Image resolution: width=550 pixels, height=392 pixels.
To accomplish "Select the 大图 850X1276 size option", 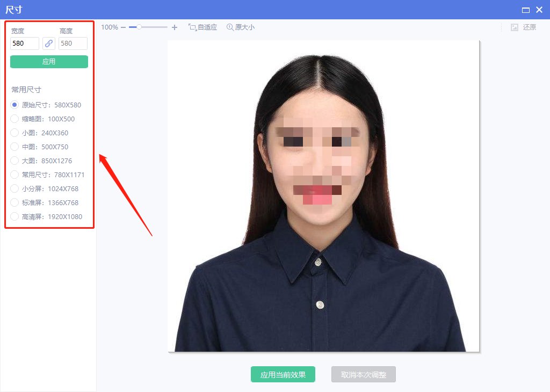I will (15, 161).
